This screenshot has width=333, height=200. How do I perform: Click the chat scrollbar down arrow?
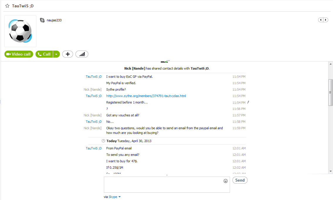coord(331,171)
